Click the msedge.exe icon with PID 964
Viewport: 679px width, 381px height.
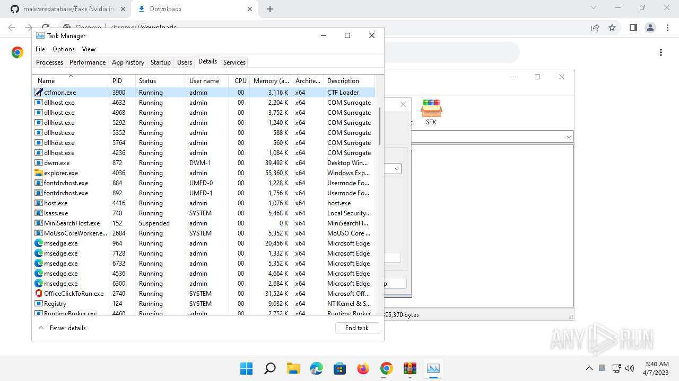point(39,243)
